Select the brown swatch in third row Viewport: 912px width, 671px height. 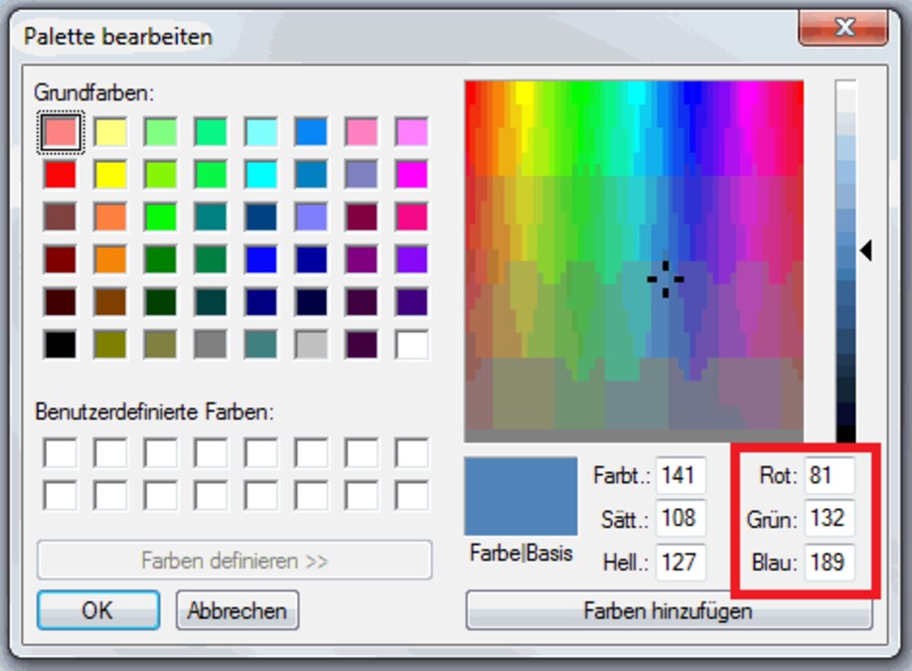(x=60, y=217)
